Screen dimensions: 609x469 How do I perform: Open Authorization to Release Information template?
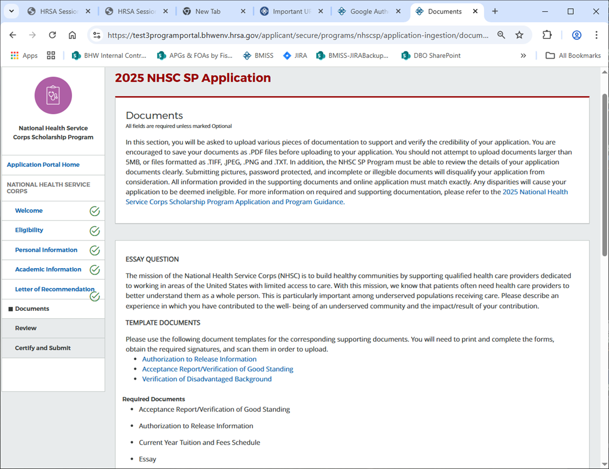199,359
